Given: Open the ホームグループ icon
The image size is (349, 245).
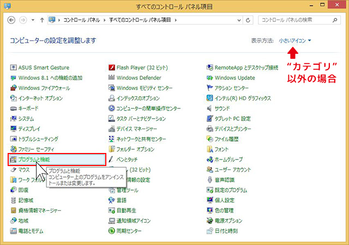Looking at the screenshot, I should coord(209,160).
